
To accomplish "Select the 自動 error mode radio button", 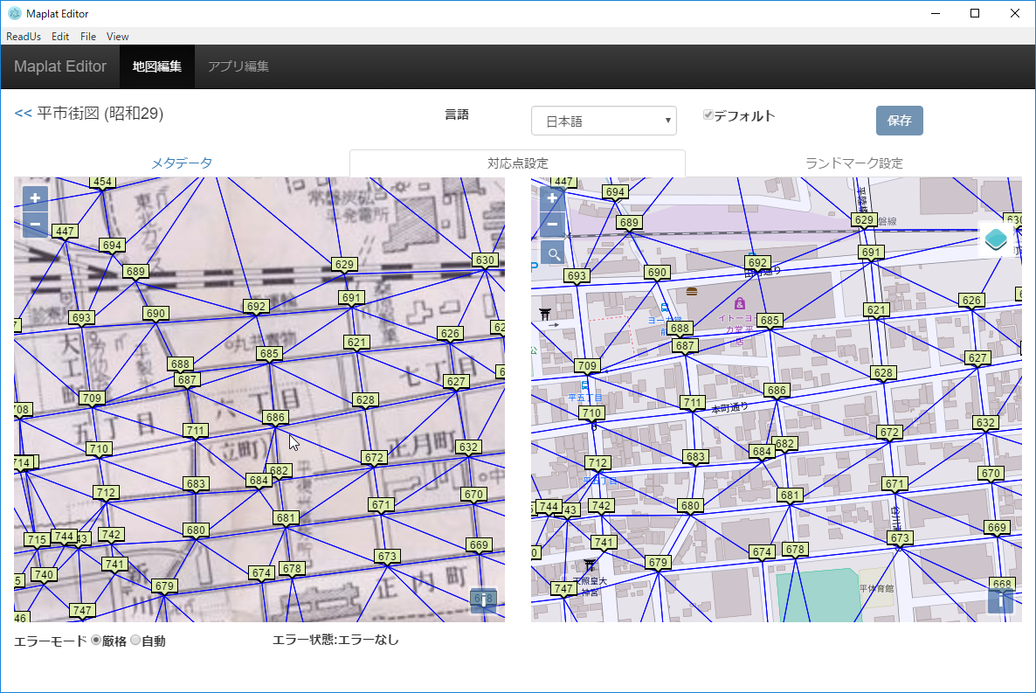I will click(x=135, y=639).
